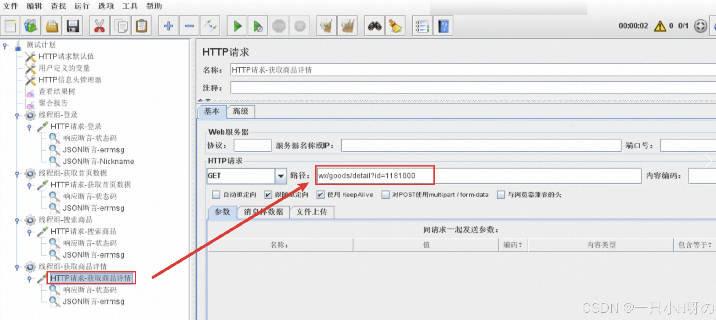Click the Stop button icon
This screenshot has height=320, width=716.
click(279, 26)
